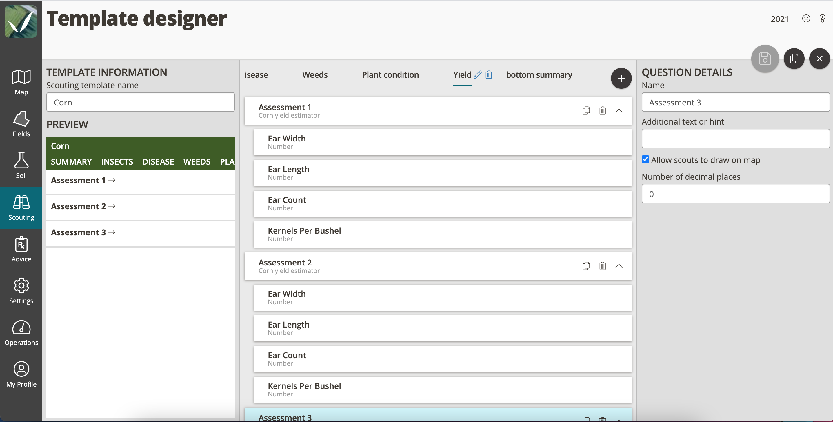
Task: Click the Additional text or hint field
Action: point(735,139)
